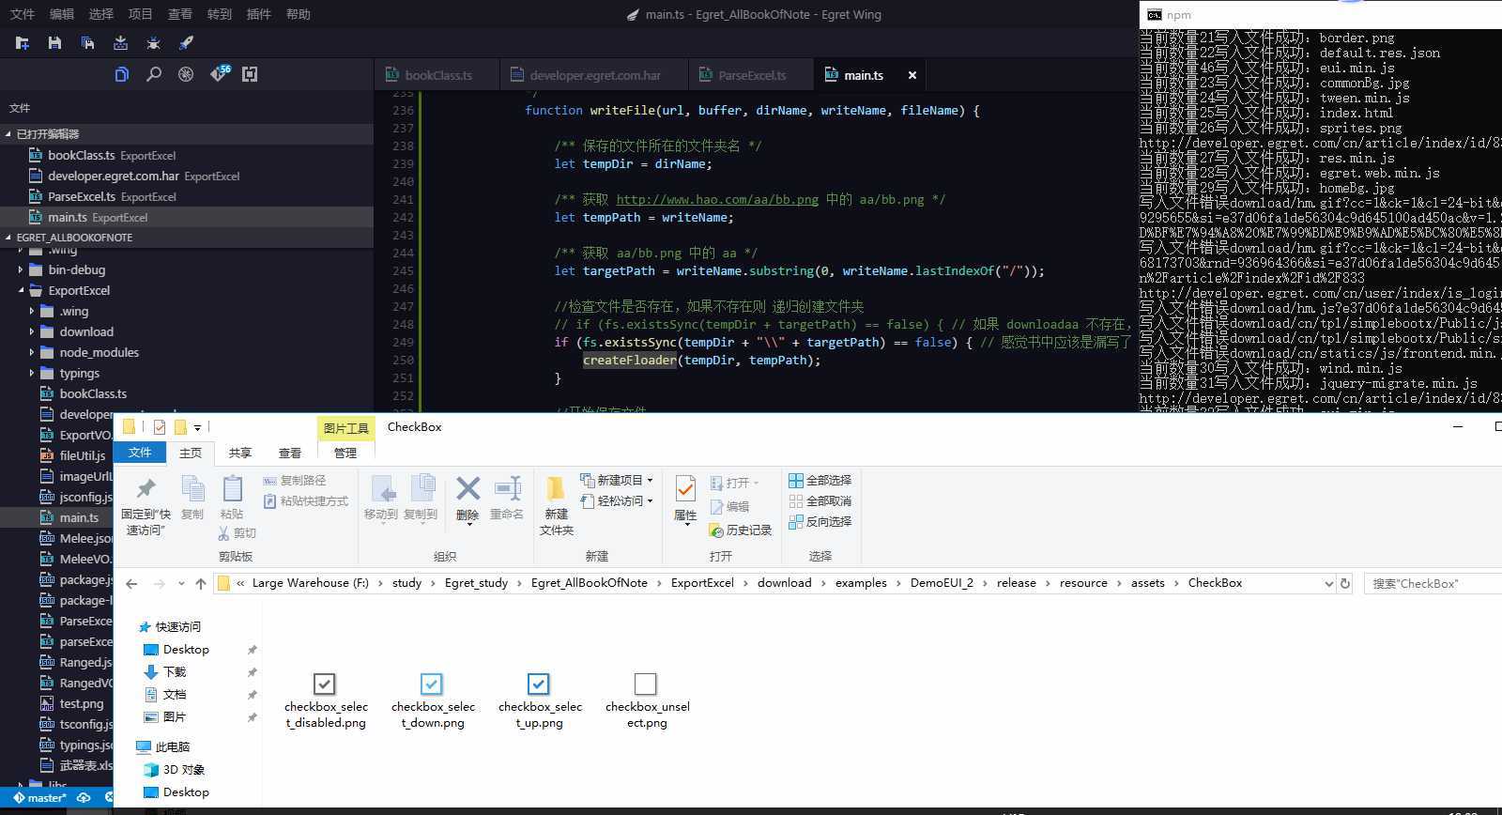
Task: Click Select None (全部取消) in ribbon
Action: click(x=820, y=500)
